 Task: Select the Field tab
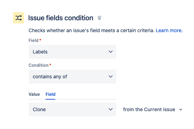pos(50,94)
